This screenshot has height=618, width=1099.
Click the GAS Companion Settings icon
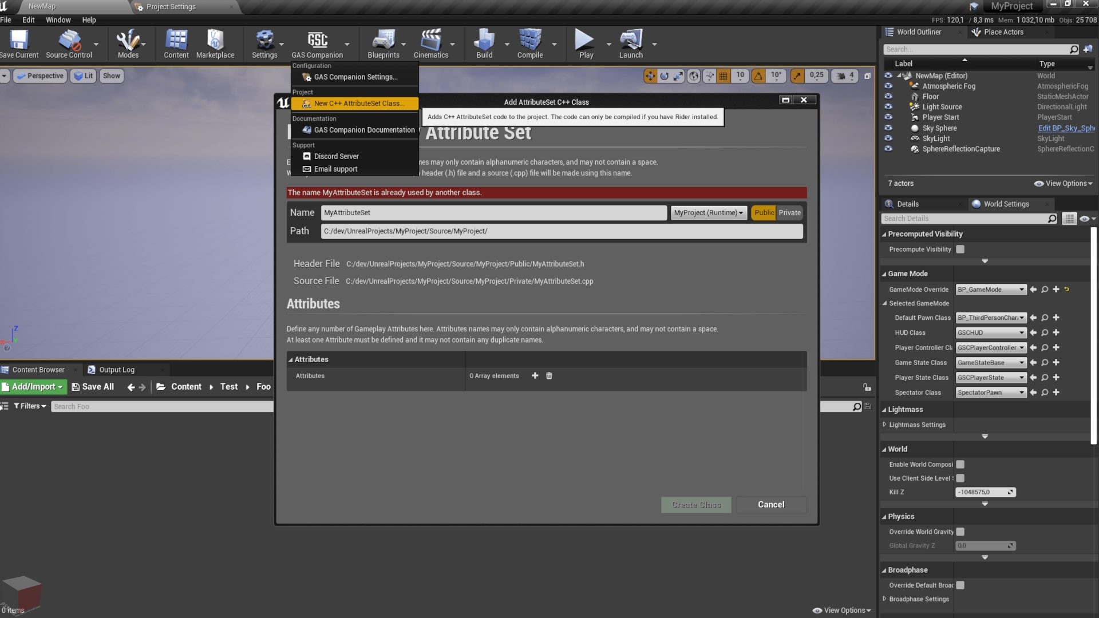pos(307,77)
